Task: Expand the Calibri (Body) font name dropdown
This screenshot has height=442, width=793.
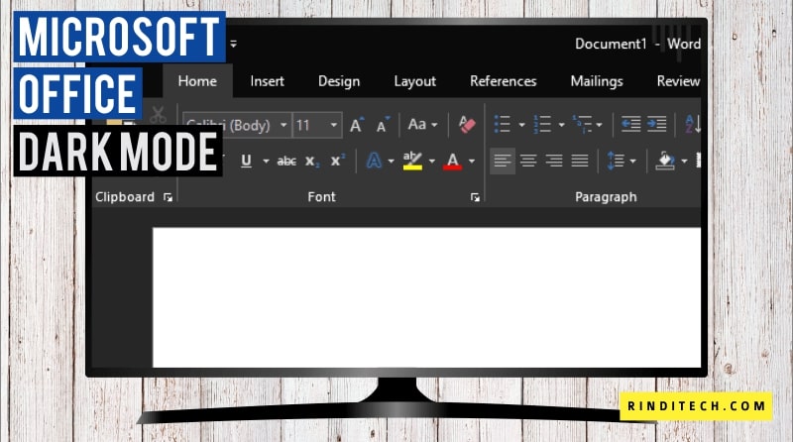Action: [x=283, y=125]
